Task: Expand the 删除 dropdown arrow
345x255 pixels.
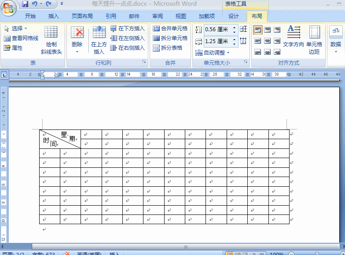Action: coord(77,52)
